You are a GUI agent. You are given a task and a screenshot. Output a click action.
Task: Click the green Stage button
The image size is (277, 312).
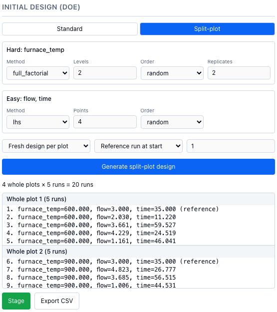click(16, 301)
